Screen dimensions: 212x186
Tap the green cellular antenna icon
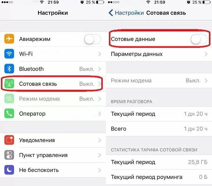(9, 84)
